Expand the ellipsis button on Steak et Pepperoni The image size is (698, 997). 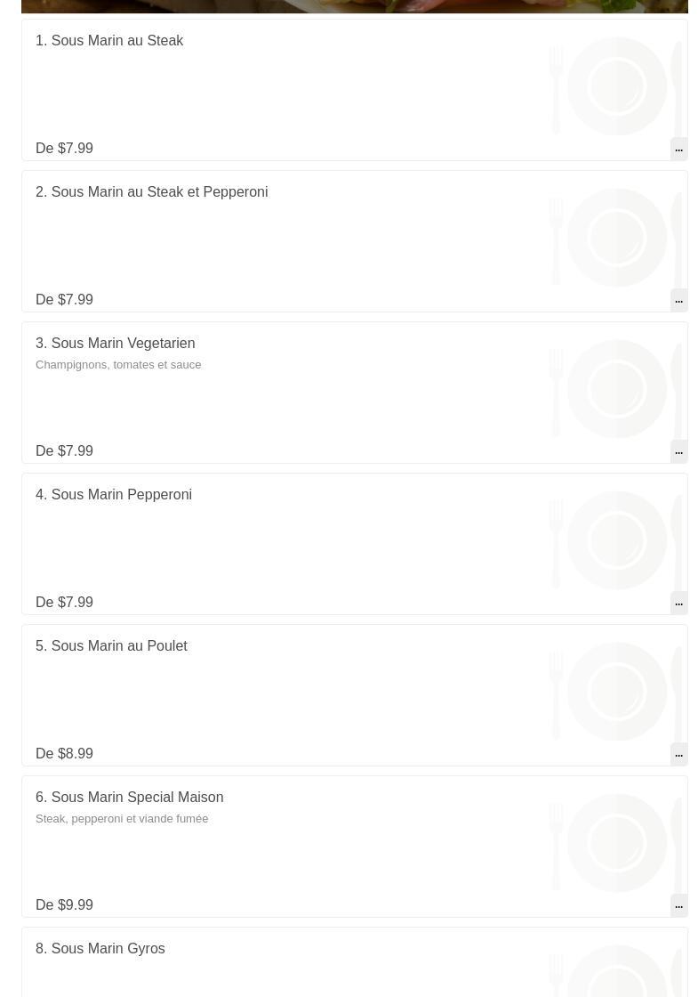pyautogui.click(x=678, y=300)
